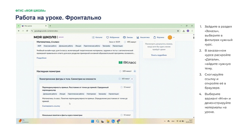Open the Избранное menu item
238x134 pixels.
[113, 38]
